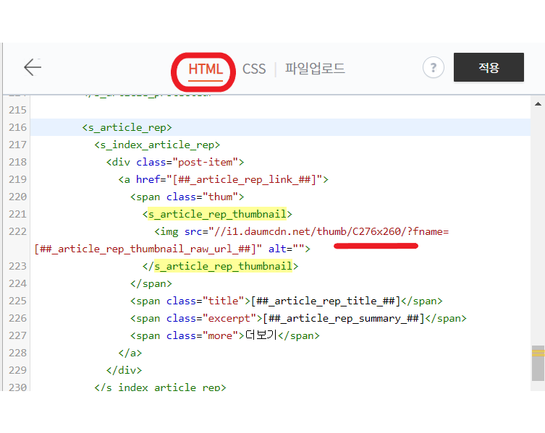Image resolution: width=545 pixels, height=433 pixels.
Task: Open the 파일업로드 tab
Action: [x=315, y=69]
